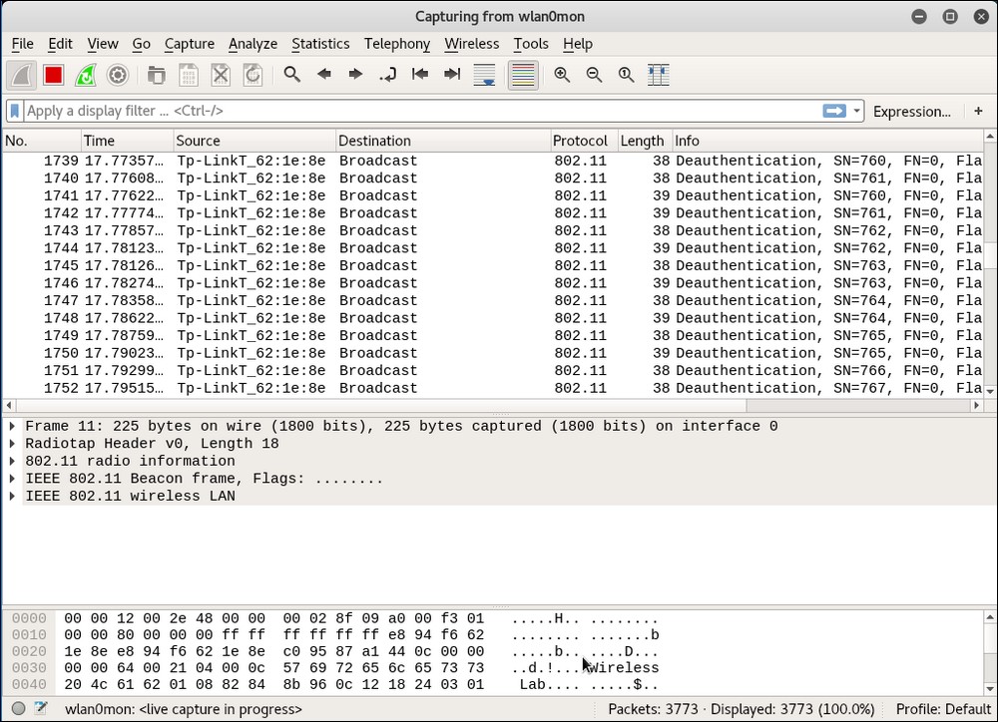
Task: Expand the 802.11 radio information section
Action: point(12,461)
